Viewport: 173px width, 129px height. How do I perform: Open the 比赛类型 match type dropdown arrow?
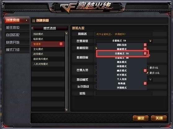150,41
